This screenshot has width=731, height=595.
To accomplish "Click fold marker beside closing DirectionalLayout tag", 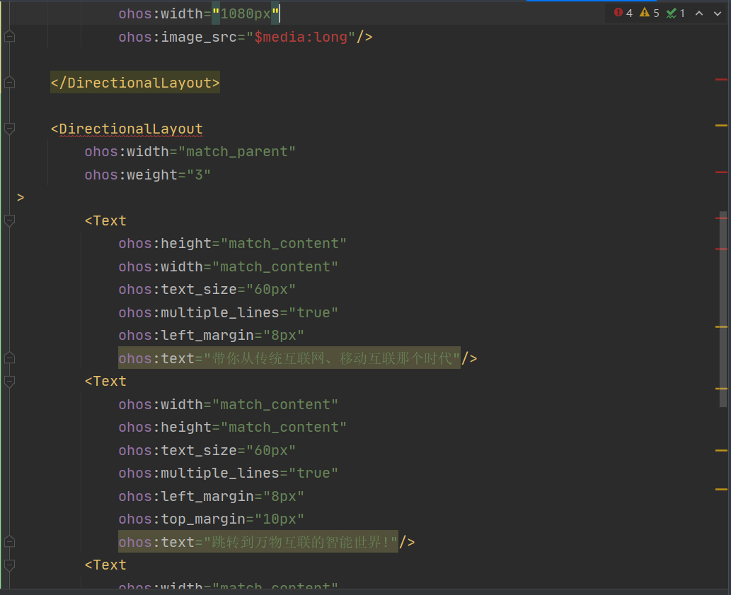I will click(9, 83).
